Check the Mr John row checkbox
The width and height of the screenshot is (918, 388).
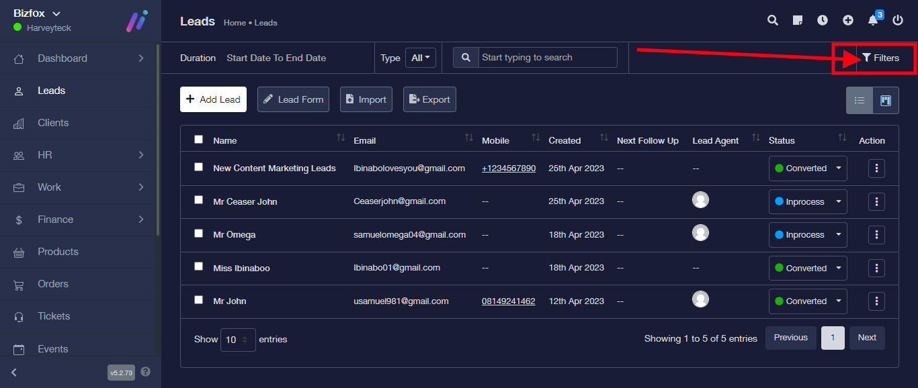coord(198,300)
